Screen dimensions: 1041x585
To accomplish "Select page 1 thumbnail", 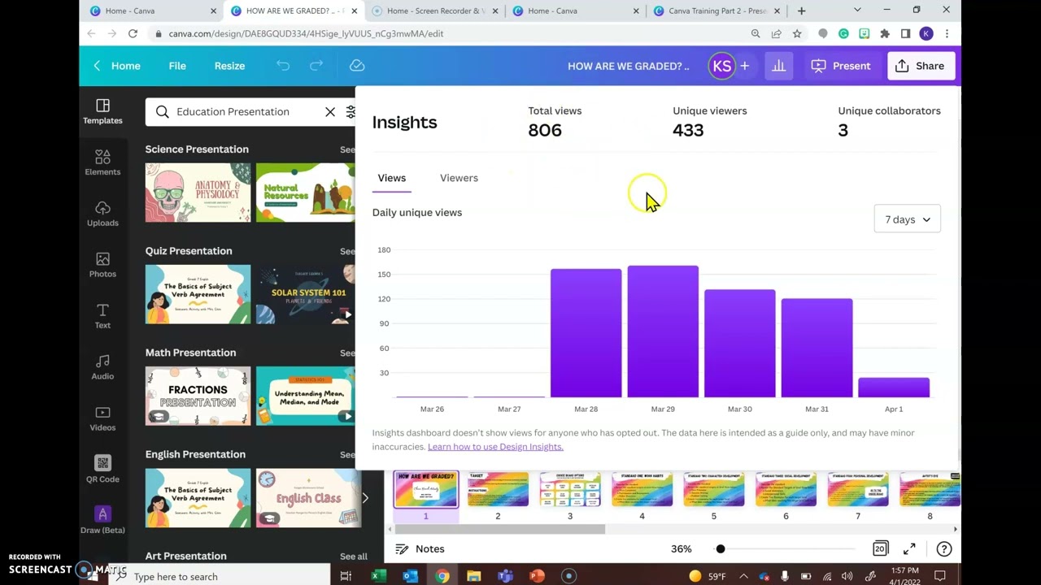I will 425,490.
